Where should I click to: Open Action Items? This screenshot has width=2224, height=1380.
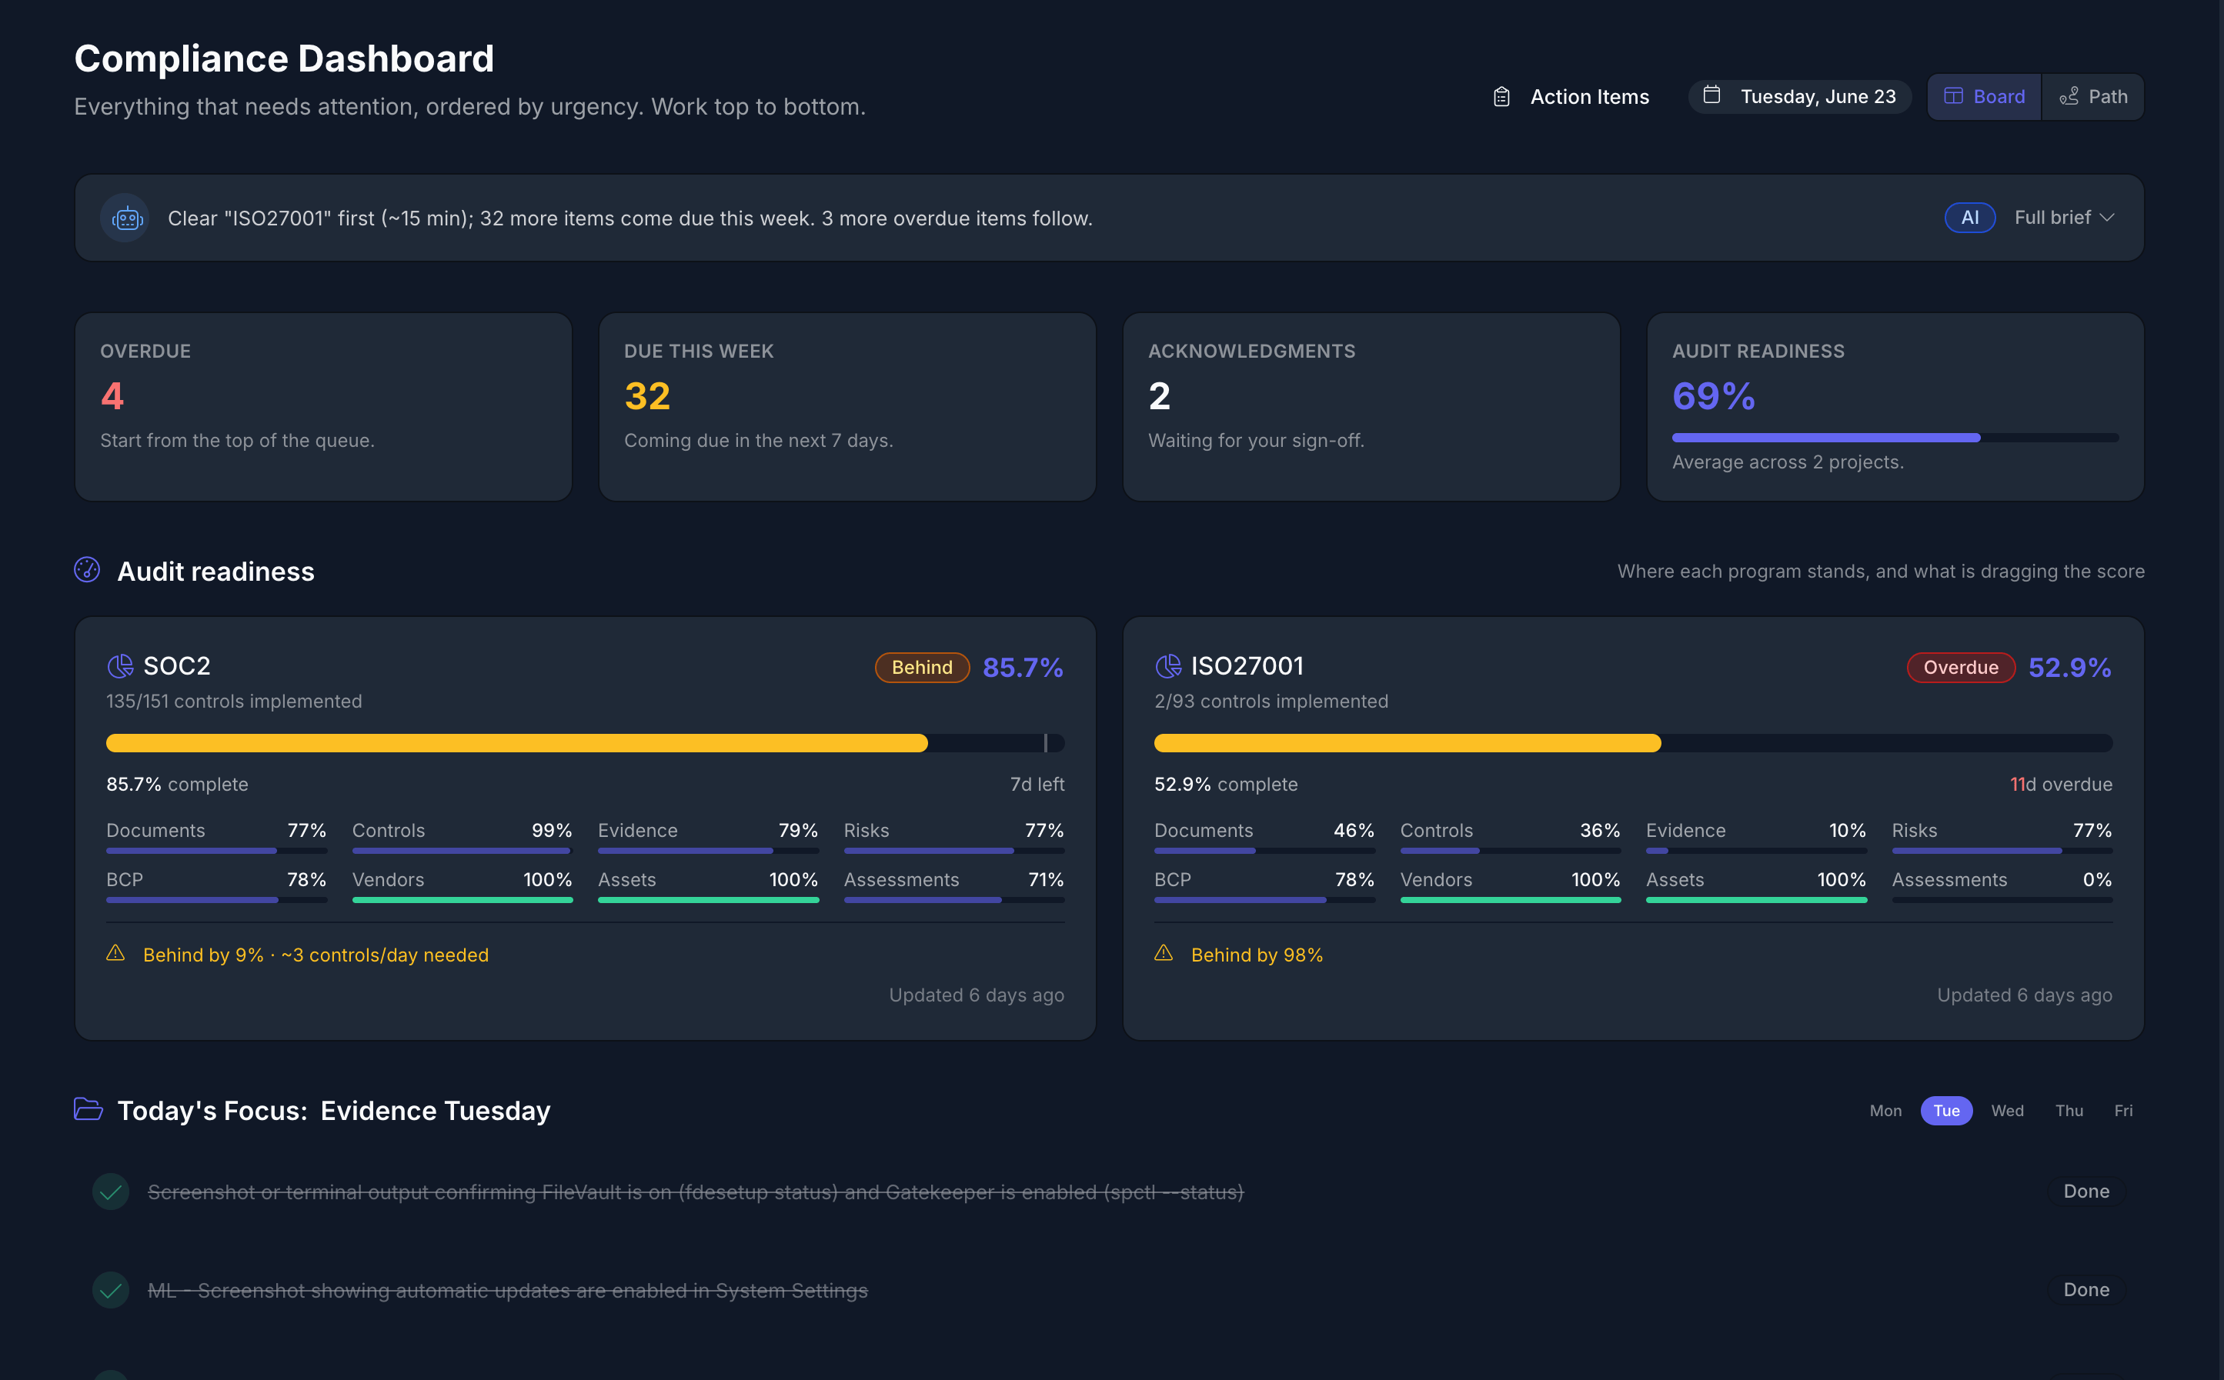[x=1571, y=97]
